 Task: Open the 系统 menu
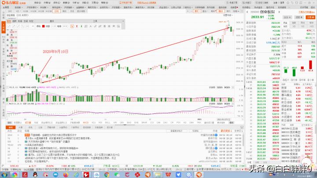[x=37, y=3]
